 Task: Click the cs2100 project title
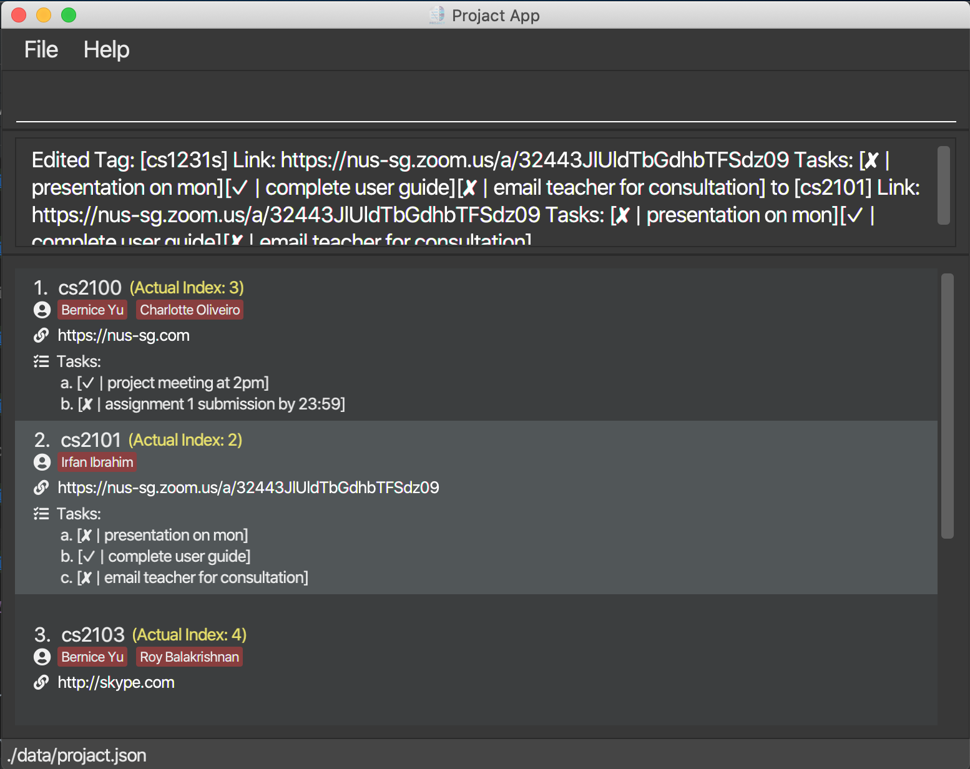(90, 288)
